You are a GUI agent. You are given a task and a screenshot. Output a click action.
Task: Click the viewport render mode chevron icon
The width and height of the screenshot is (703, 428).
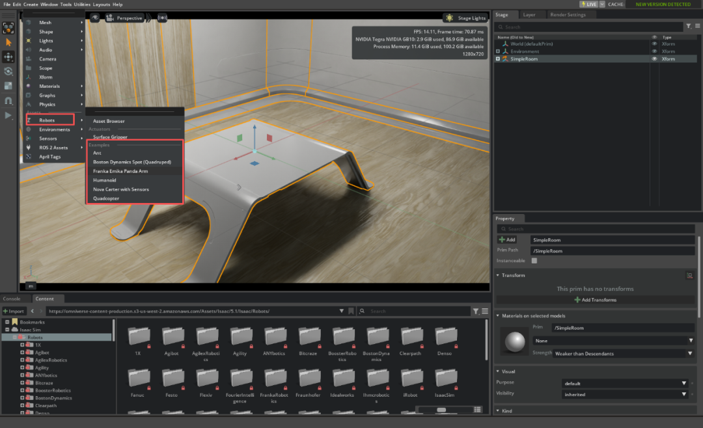pyautogui.click(x=148, y=18)
